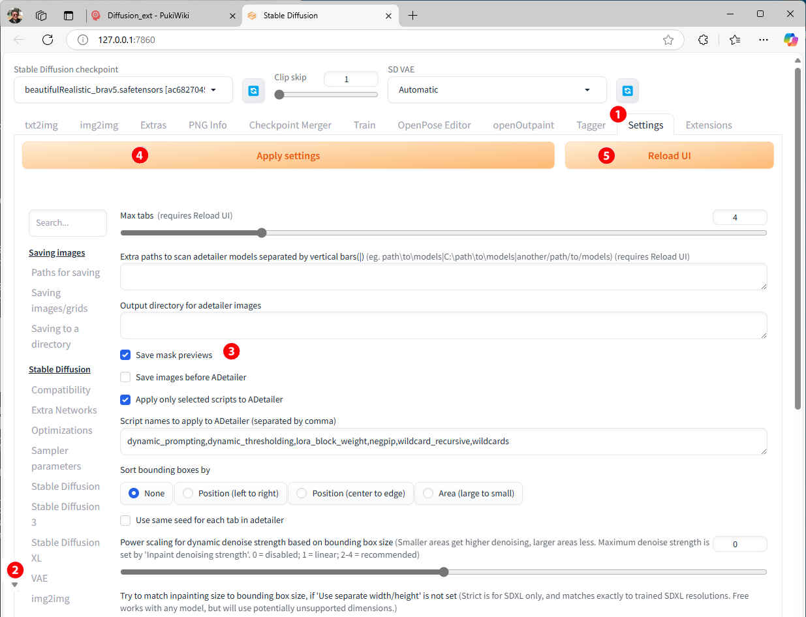
Task: Switch to the txt2img tab
Action: pyautogui.click(x=41, y=125)
